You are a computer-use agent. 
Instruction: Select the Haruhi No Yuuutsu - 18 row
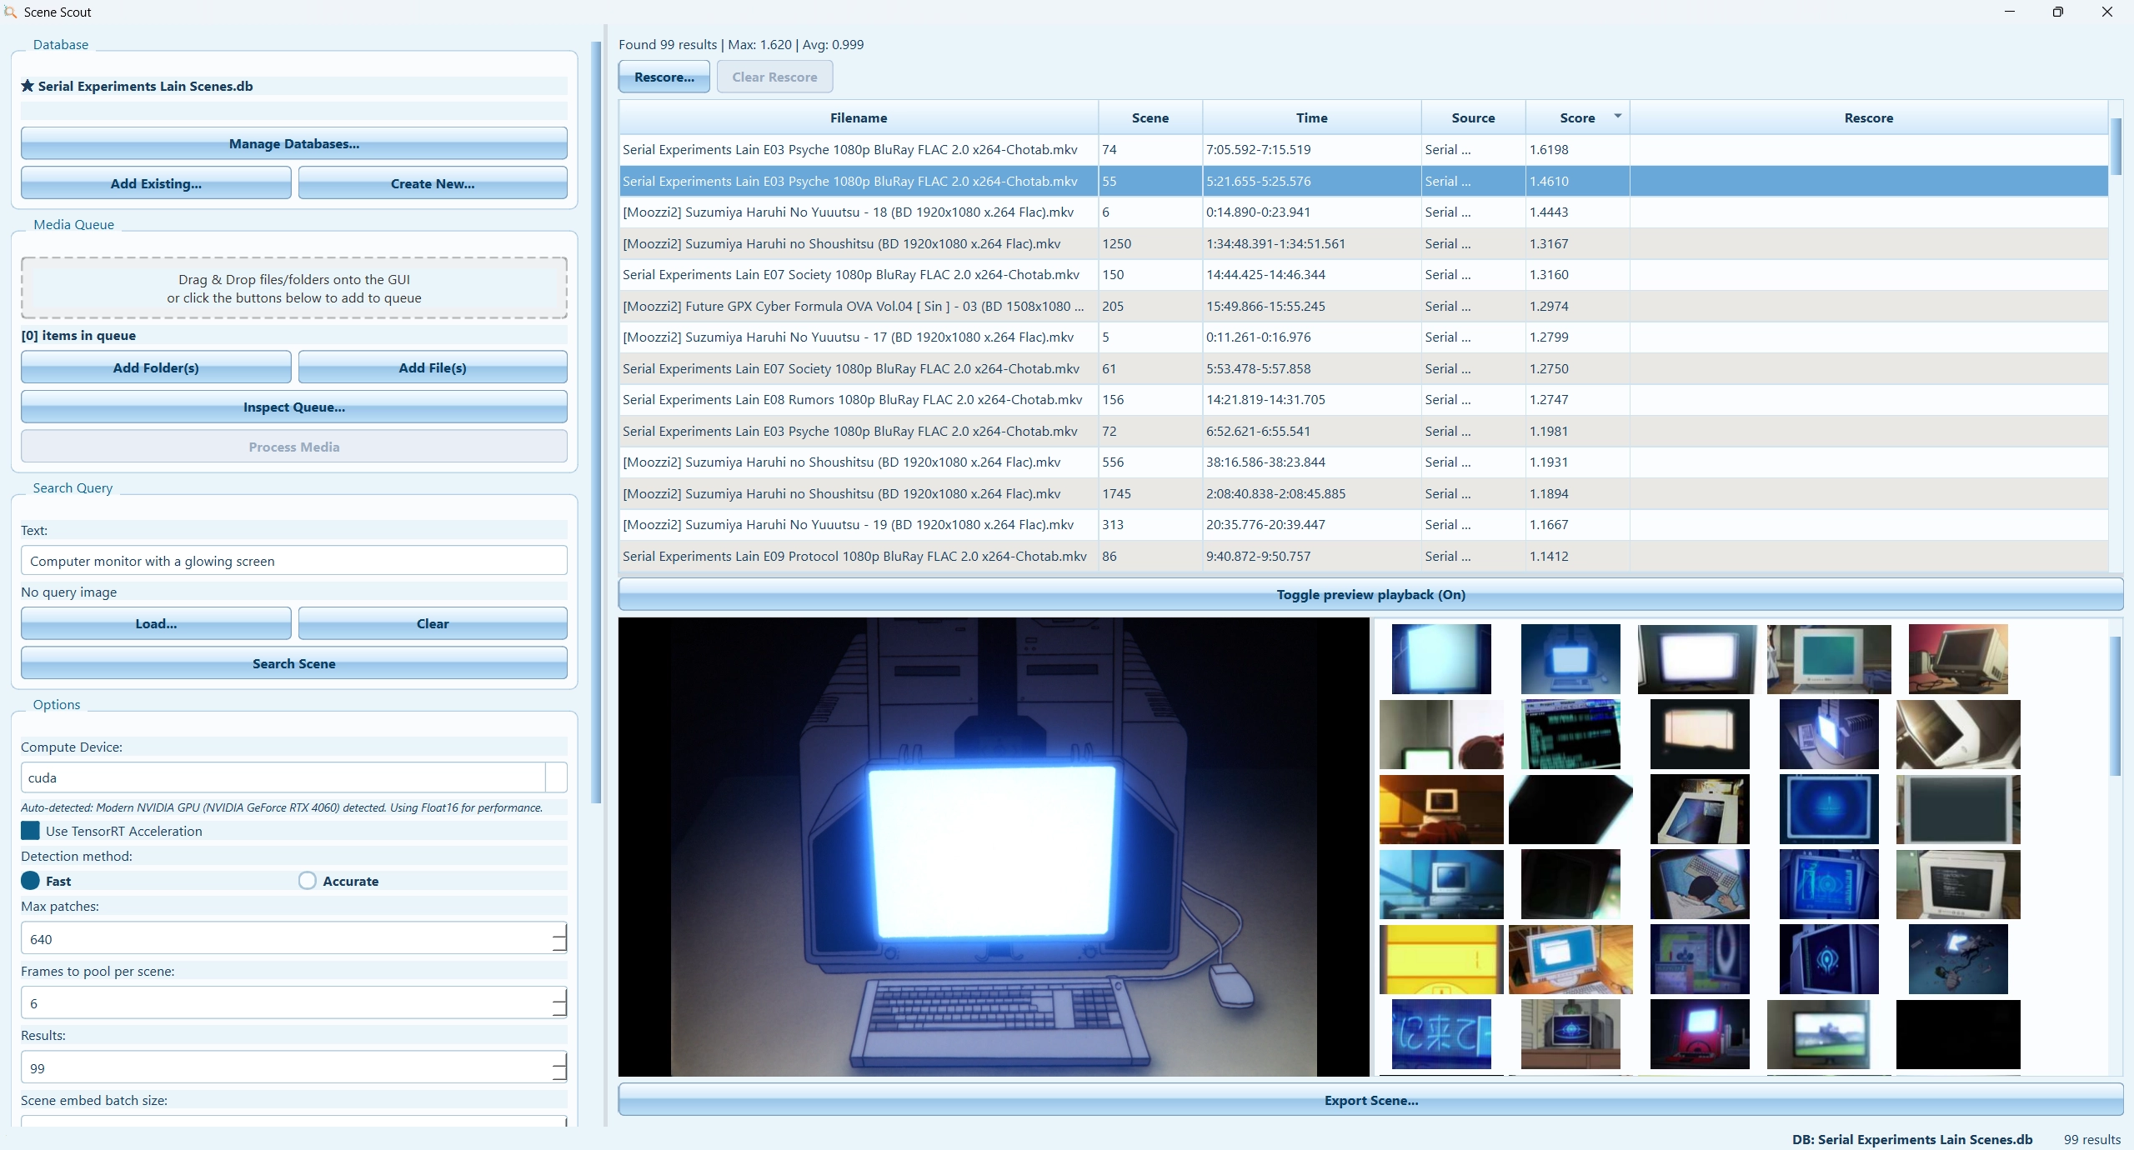[1364, 212]
